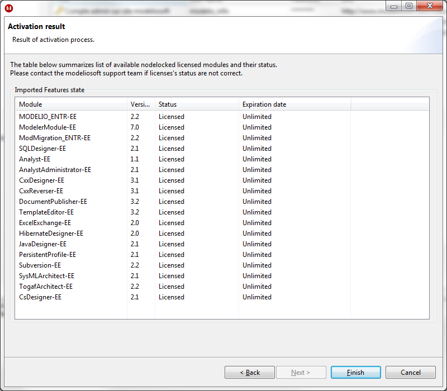Select the SysMLArchitect-EE module

[46, 275]
